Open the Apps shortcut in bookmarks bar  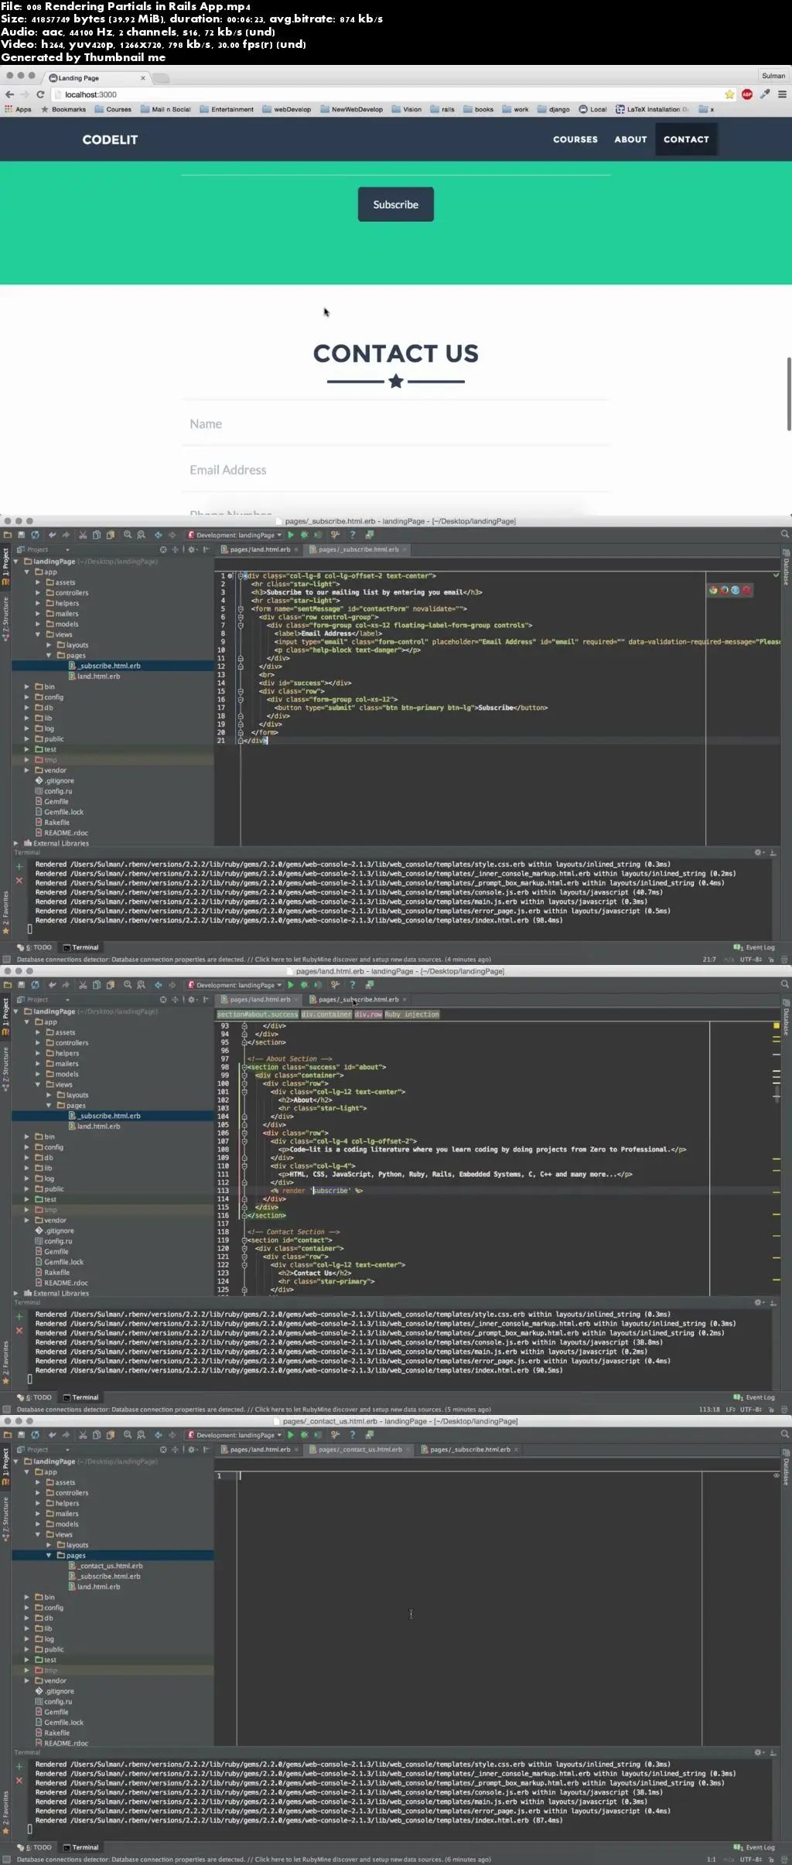pos(19,110)
